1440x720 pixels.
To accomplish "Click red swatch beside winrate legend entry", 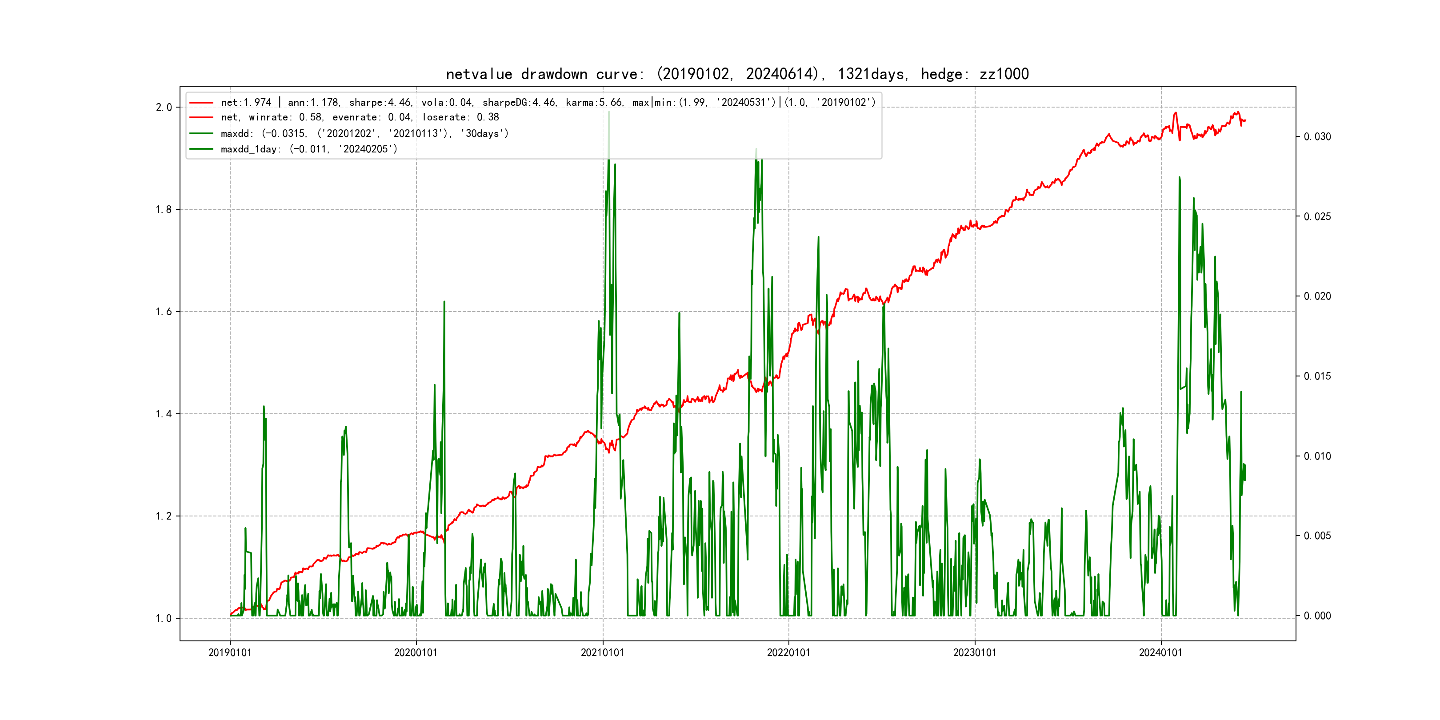I will click(x=201, y=117).
